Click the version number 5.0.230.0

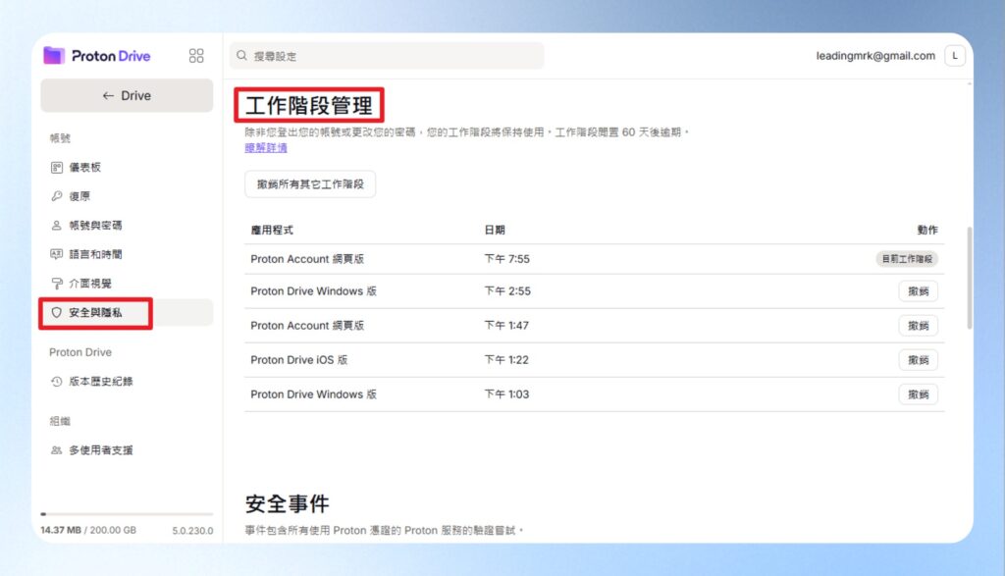(x=192, y=531)
